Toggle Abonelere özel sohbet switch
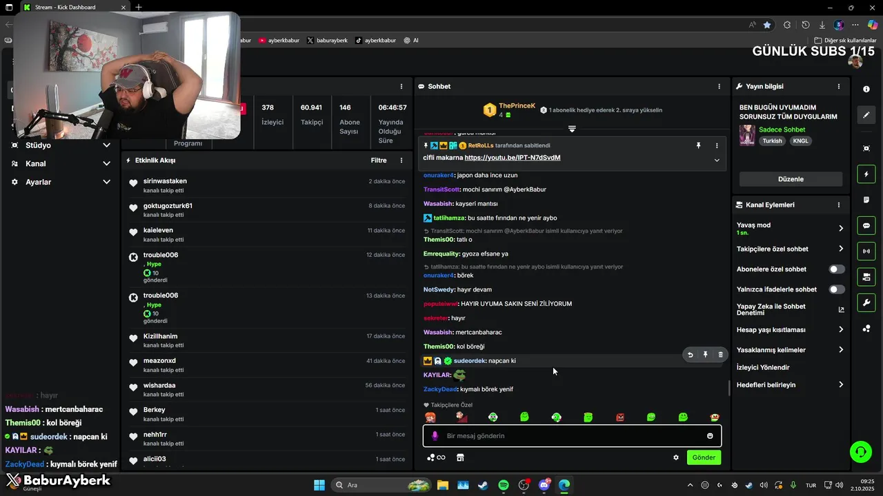 tap(837, 269)
